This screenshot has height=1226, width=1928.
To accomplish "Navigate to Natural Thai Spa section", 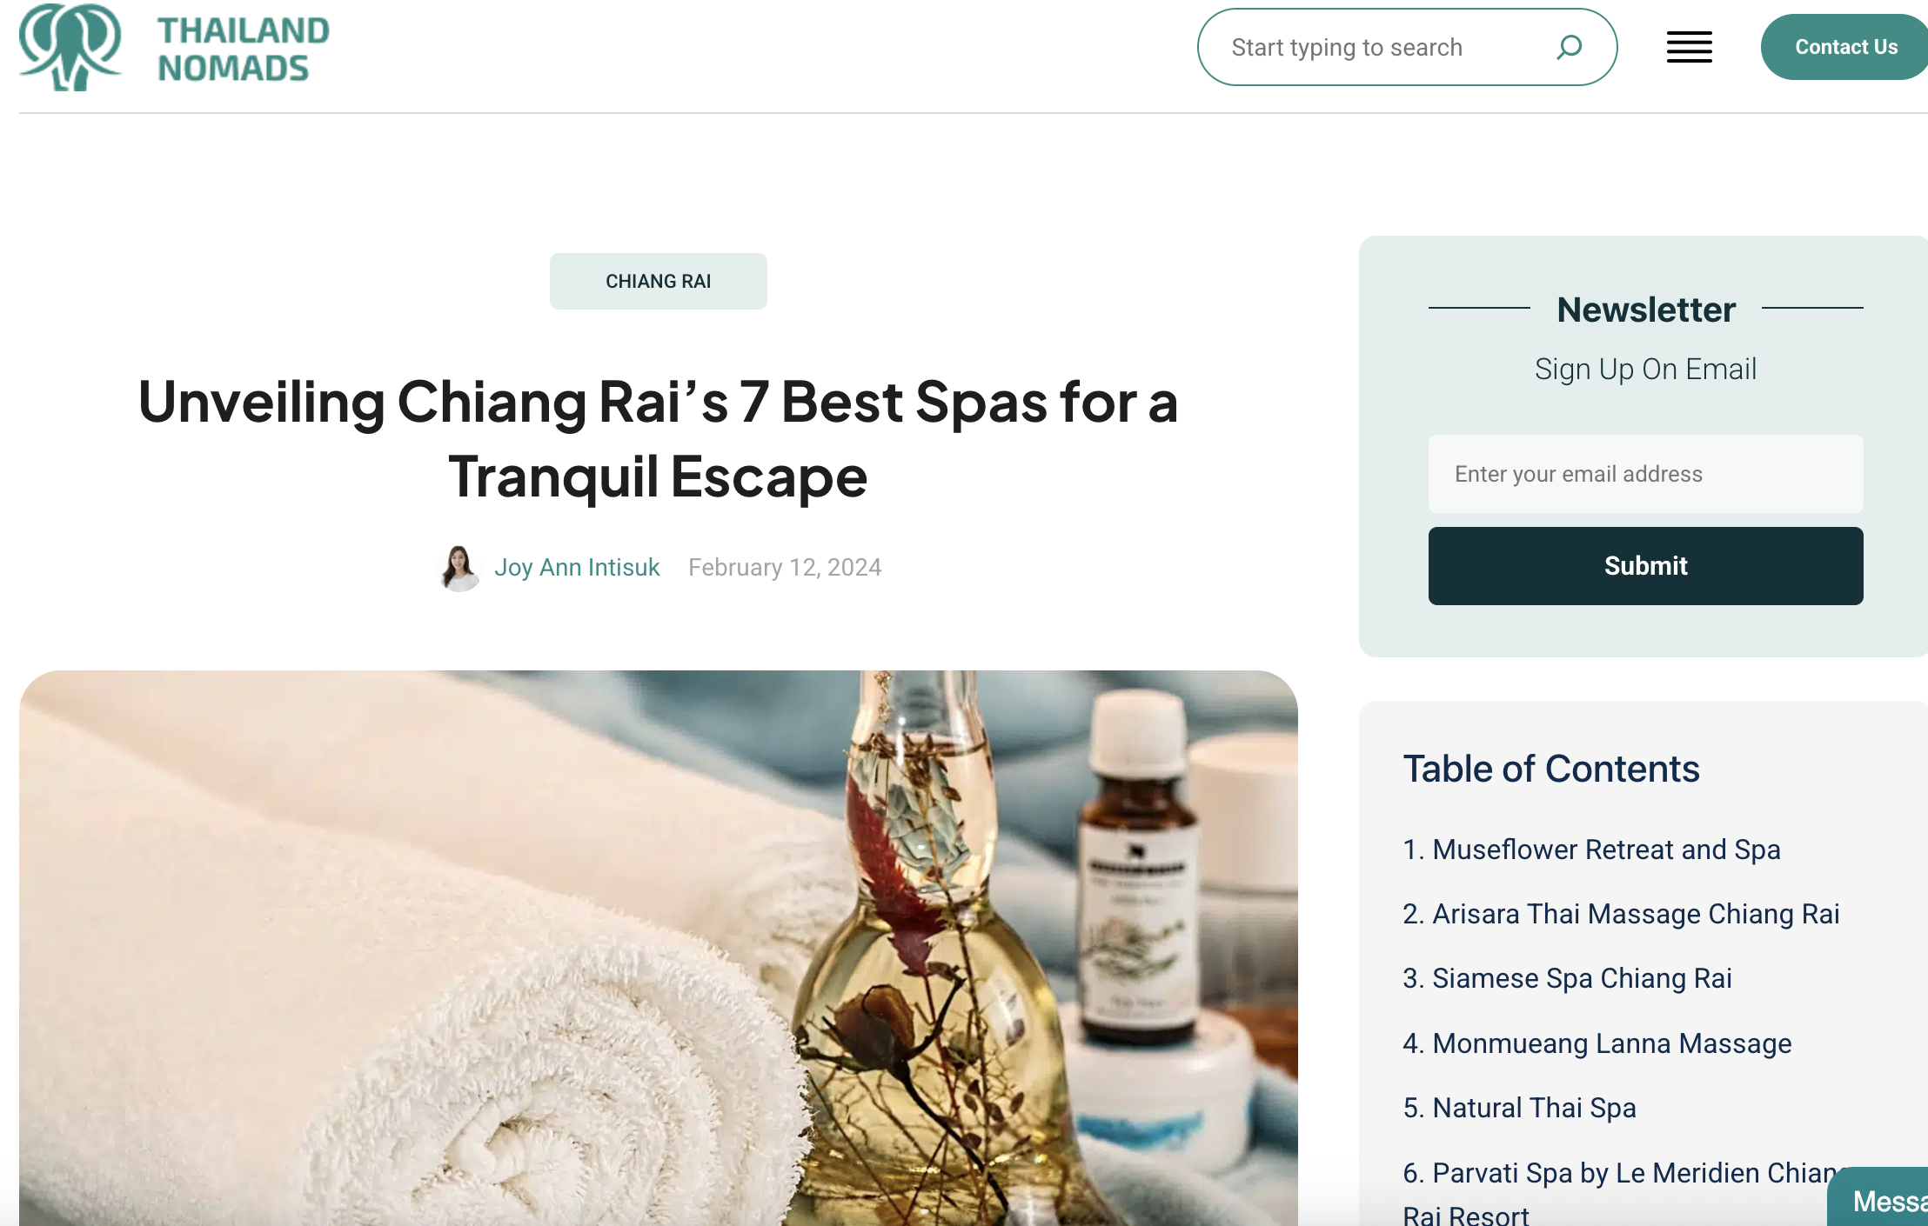I will (1519, 1108).
